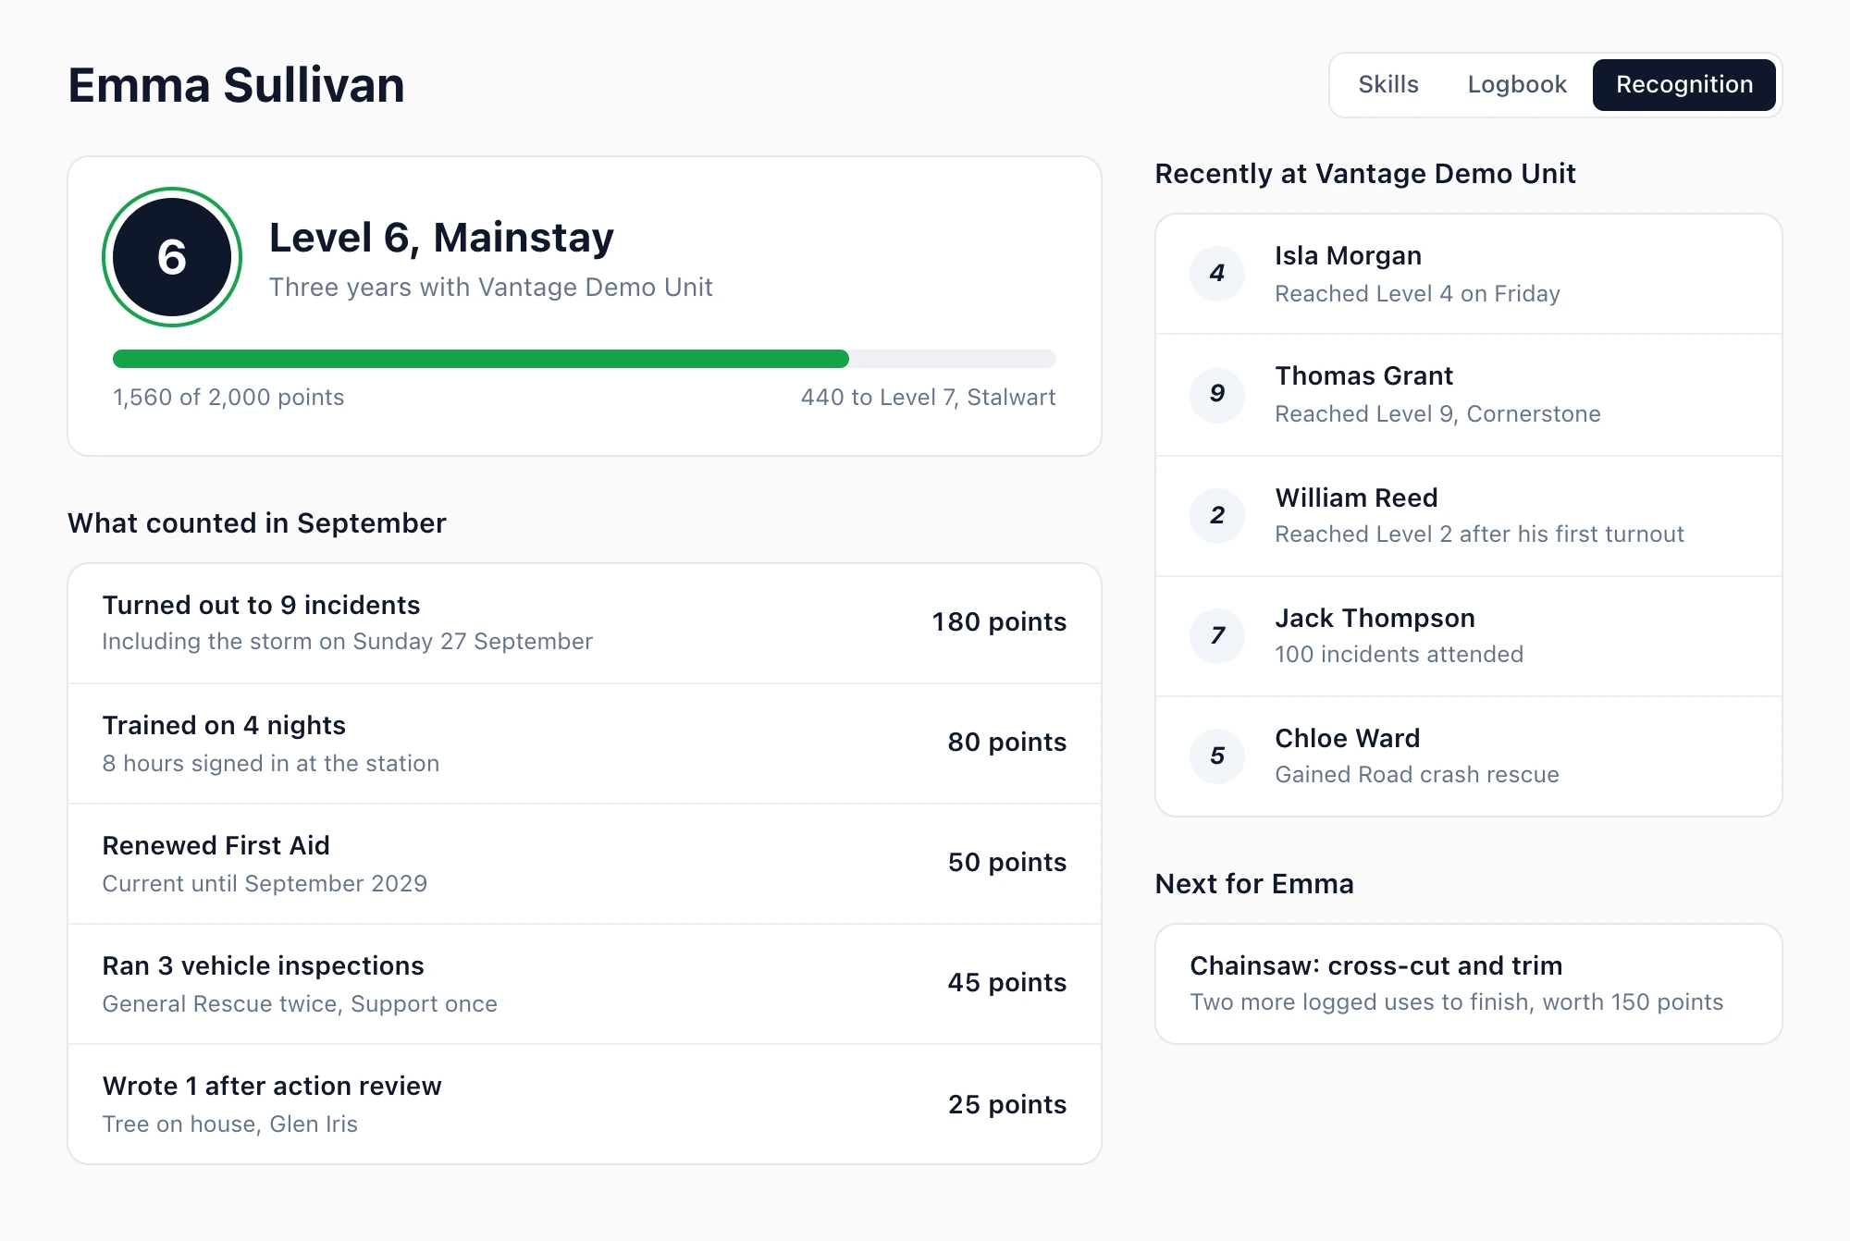This screenshot has height=1241, width=1850.
Task: Open 'Chainsaw: cross-cut and trim' card
Action: (1469, 984)
